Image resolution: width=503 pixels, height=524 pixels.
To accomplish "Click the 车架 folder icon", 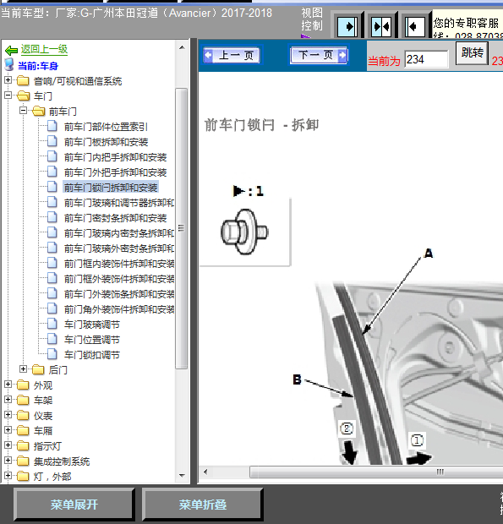I will (23, 400).
